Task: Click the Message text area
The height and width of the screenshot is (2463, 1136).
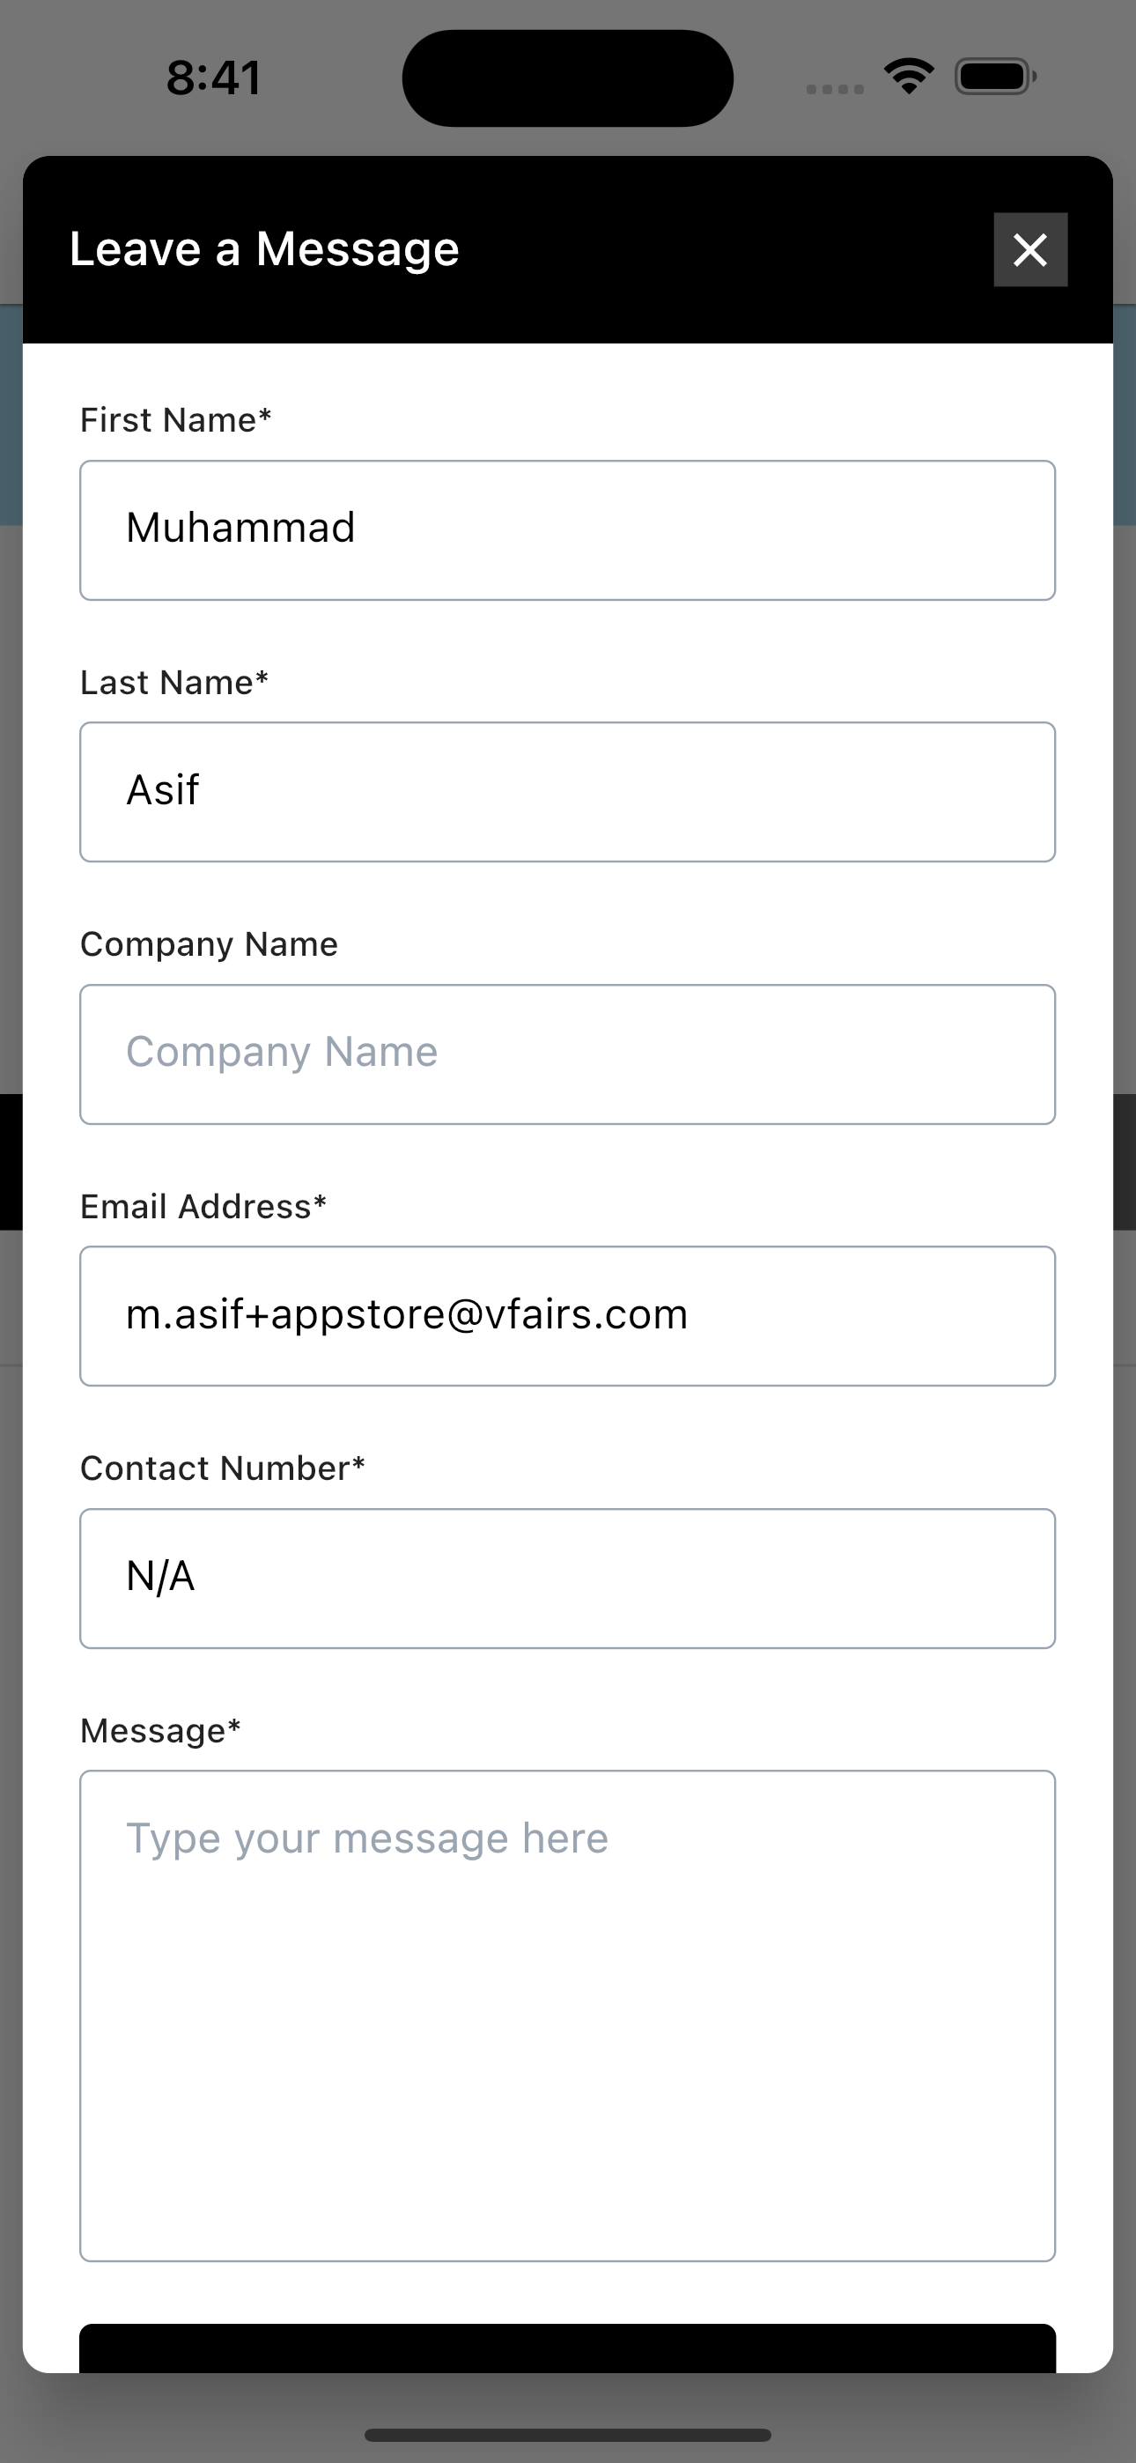Action: click(x=567, y=2015)
